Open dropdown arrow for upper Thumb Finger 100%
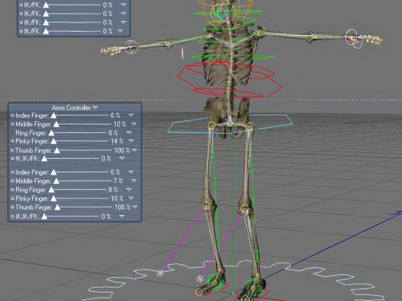Screen dimensions: 402x301 (135, 150)
